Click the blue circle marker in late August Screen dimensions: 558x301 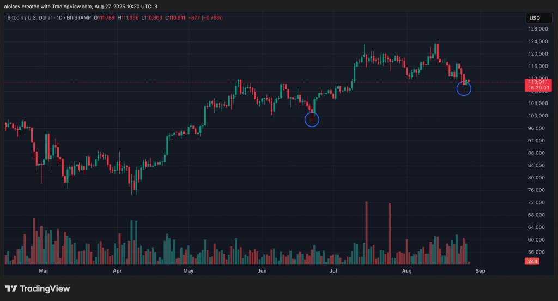(464, 88)
